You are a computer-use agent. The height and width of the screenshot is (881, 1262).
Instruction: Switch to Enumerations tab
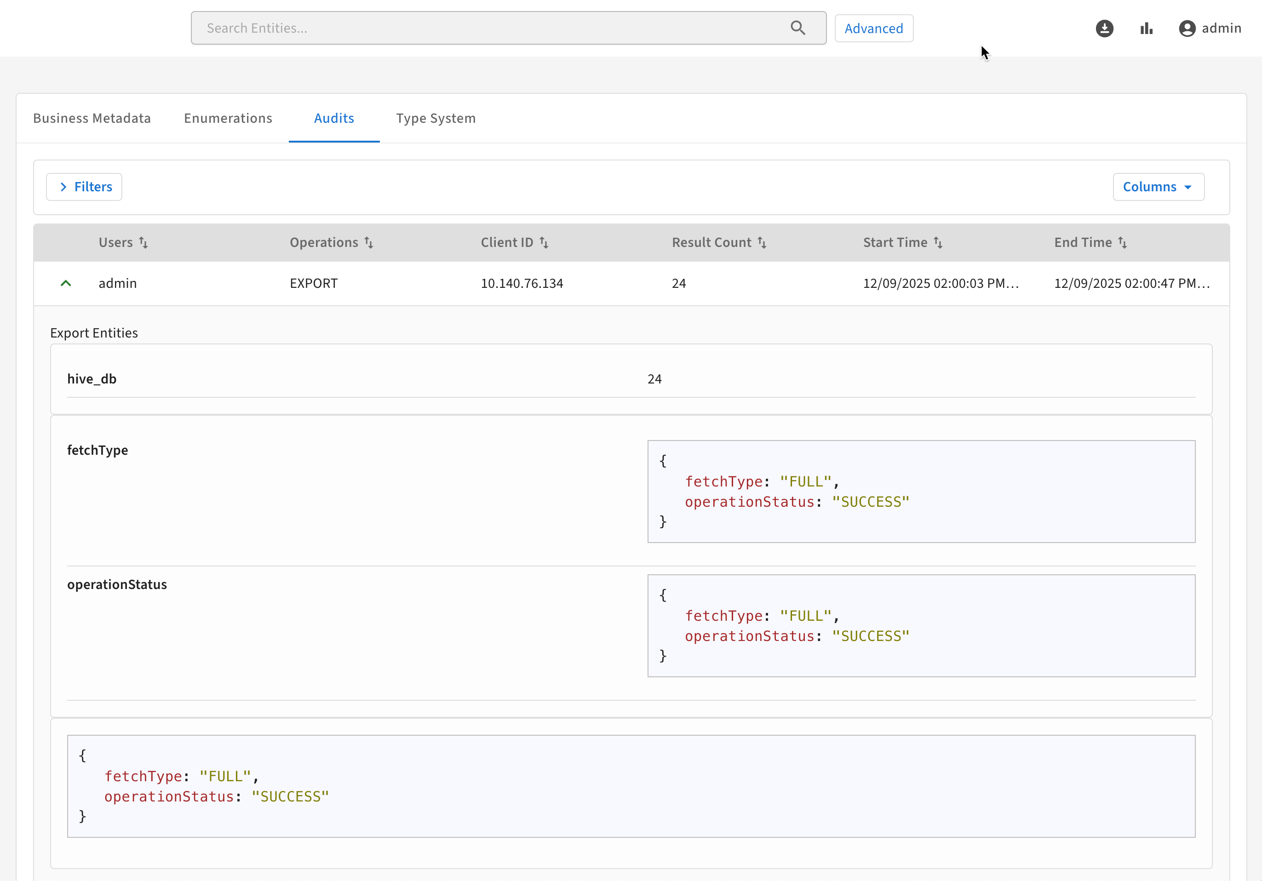point(228,118)
